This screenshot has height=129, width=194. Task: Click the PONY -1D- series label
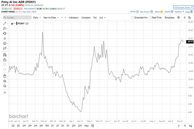click(x=23, y=23)
